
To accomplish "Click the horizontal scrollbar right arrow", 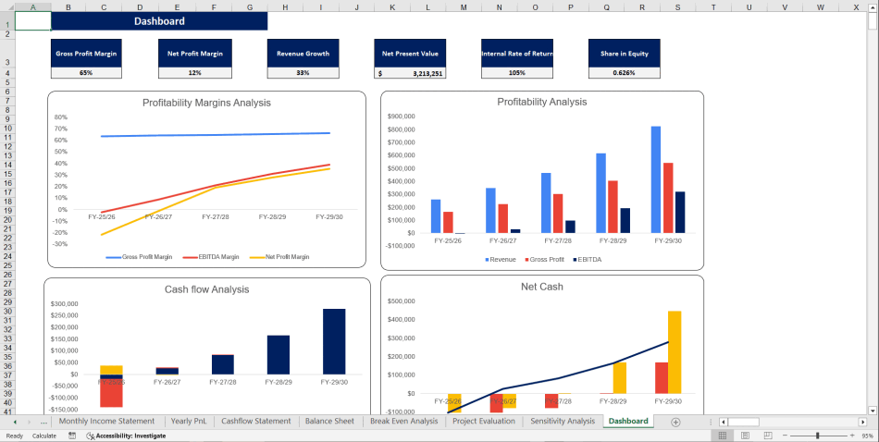I will tap(862, 422).
